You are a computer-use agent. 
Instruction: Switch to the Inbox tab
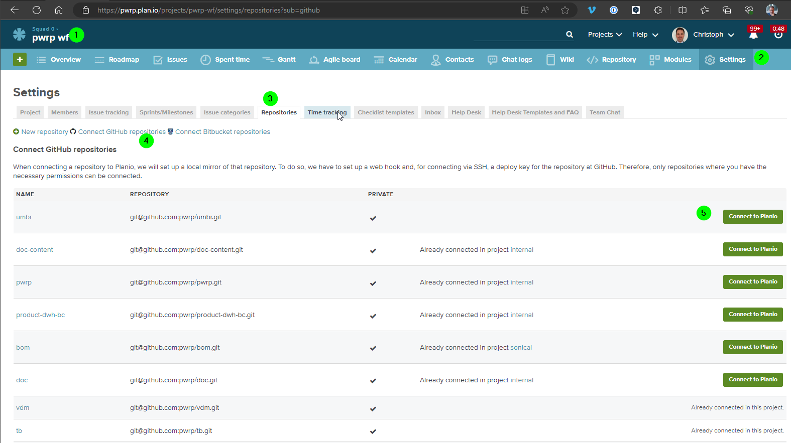coord(433,112)
